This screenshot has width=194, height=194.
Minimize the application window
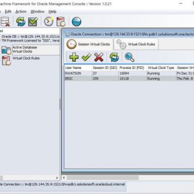pyautogui.click(x=181, y=3)
